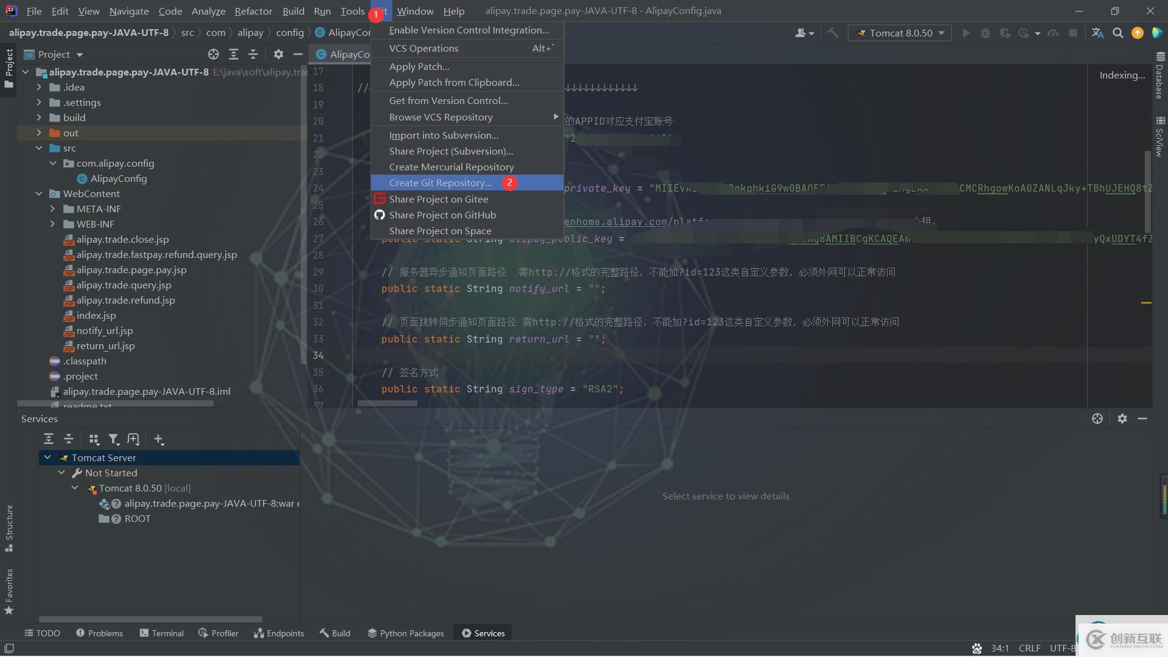1168x657 pixels.
Task: Collapse the Tomcat Server node
Action: click(x=47, y=457)
